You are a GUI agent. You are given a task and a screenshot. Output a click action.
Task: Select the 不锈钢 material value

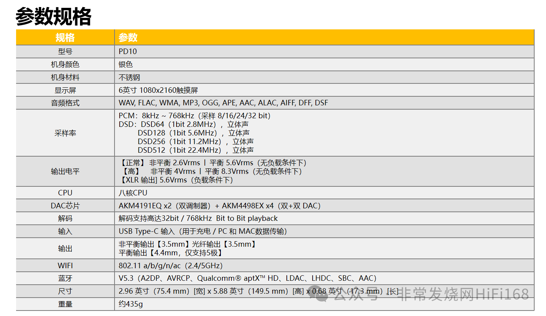pos(129,77)
